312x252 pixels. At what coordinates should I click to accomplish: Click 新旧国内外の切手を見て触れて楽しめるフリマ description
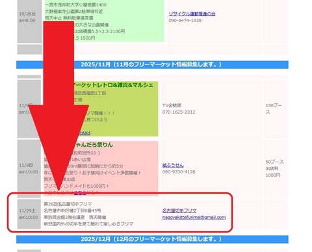tap(88, 224)
